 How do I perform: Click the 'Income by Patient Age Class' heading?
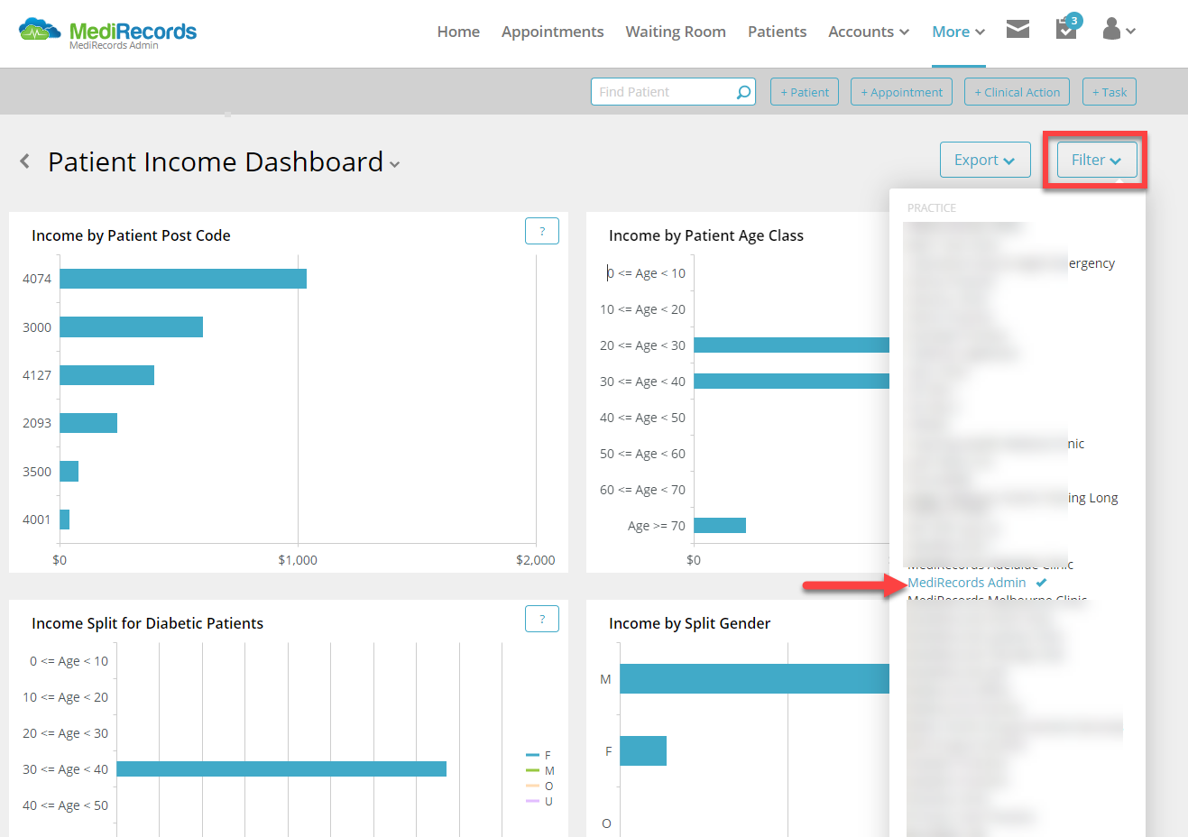pyautogui.click(x=706, y=235)
